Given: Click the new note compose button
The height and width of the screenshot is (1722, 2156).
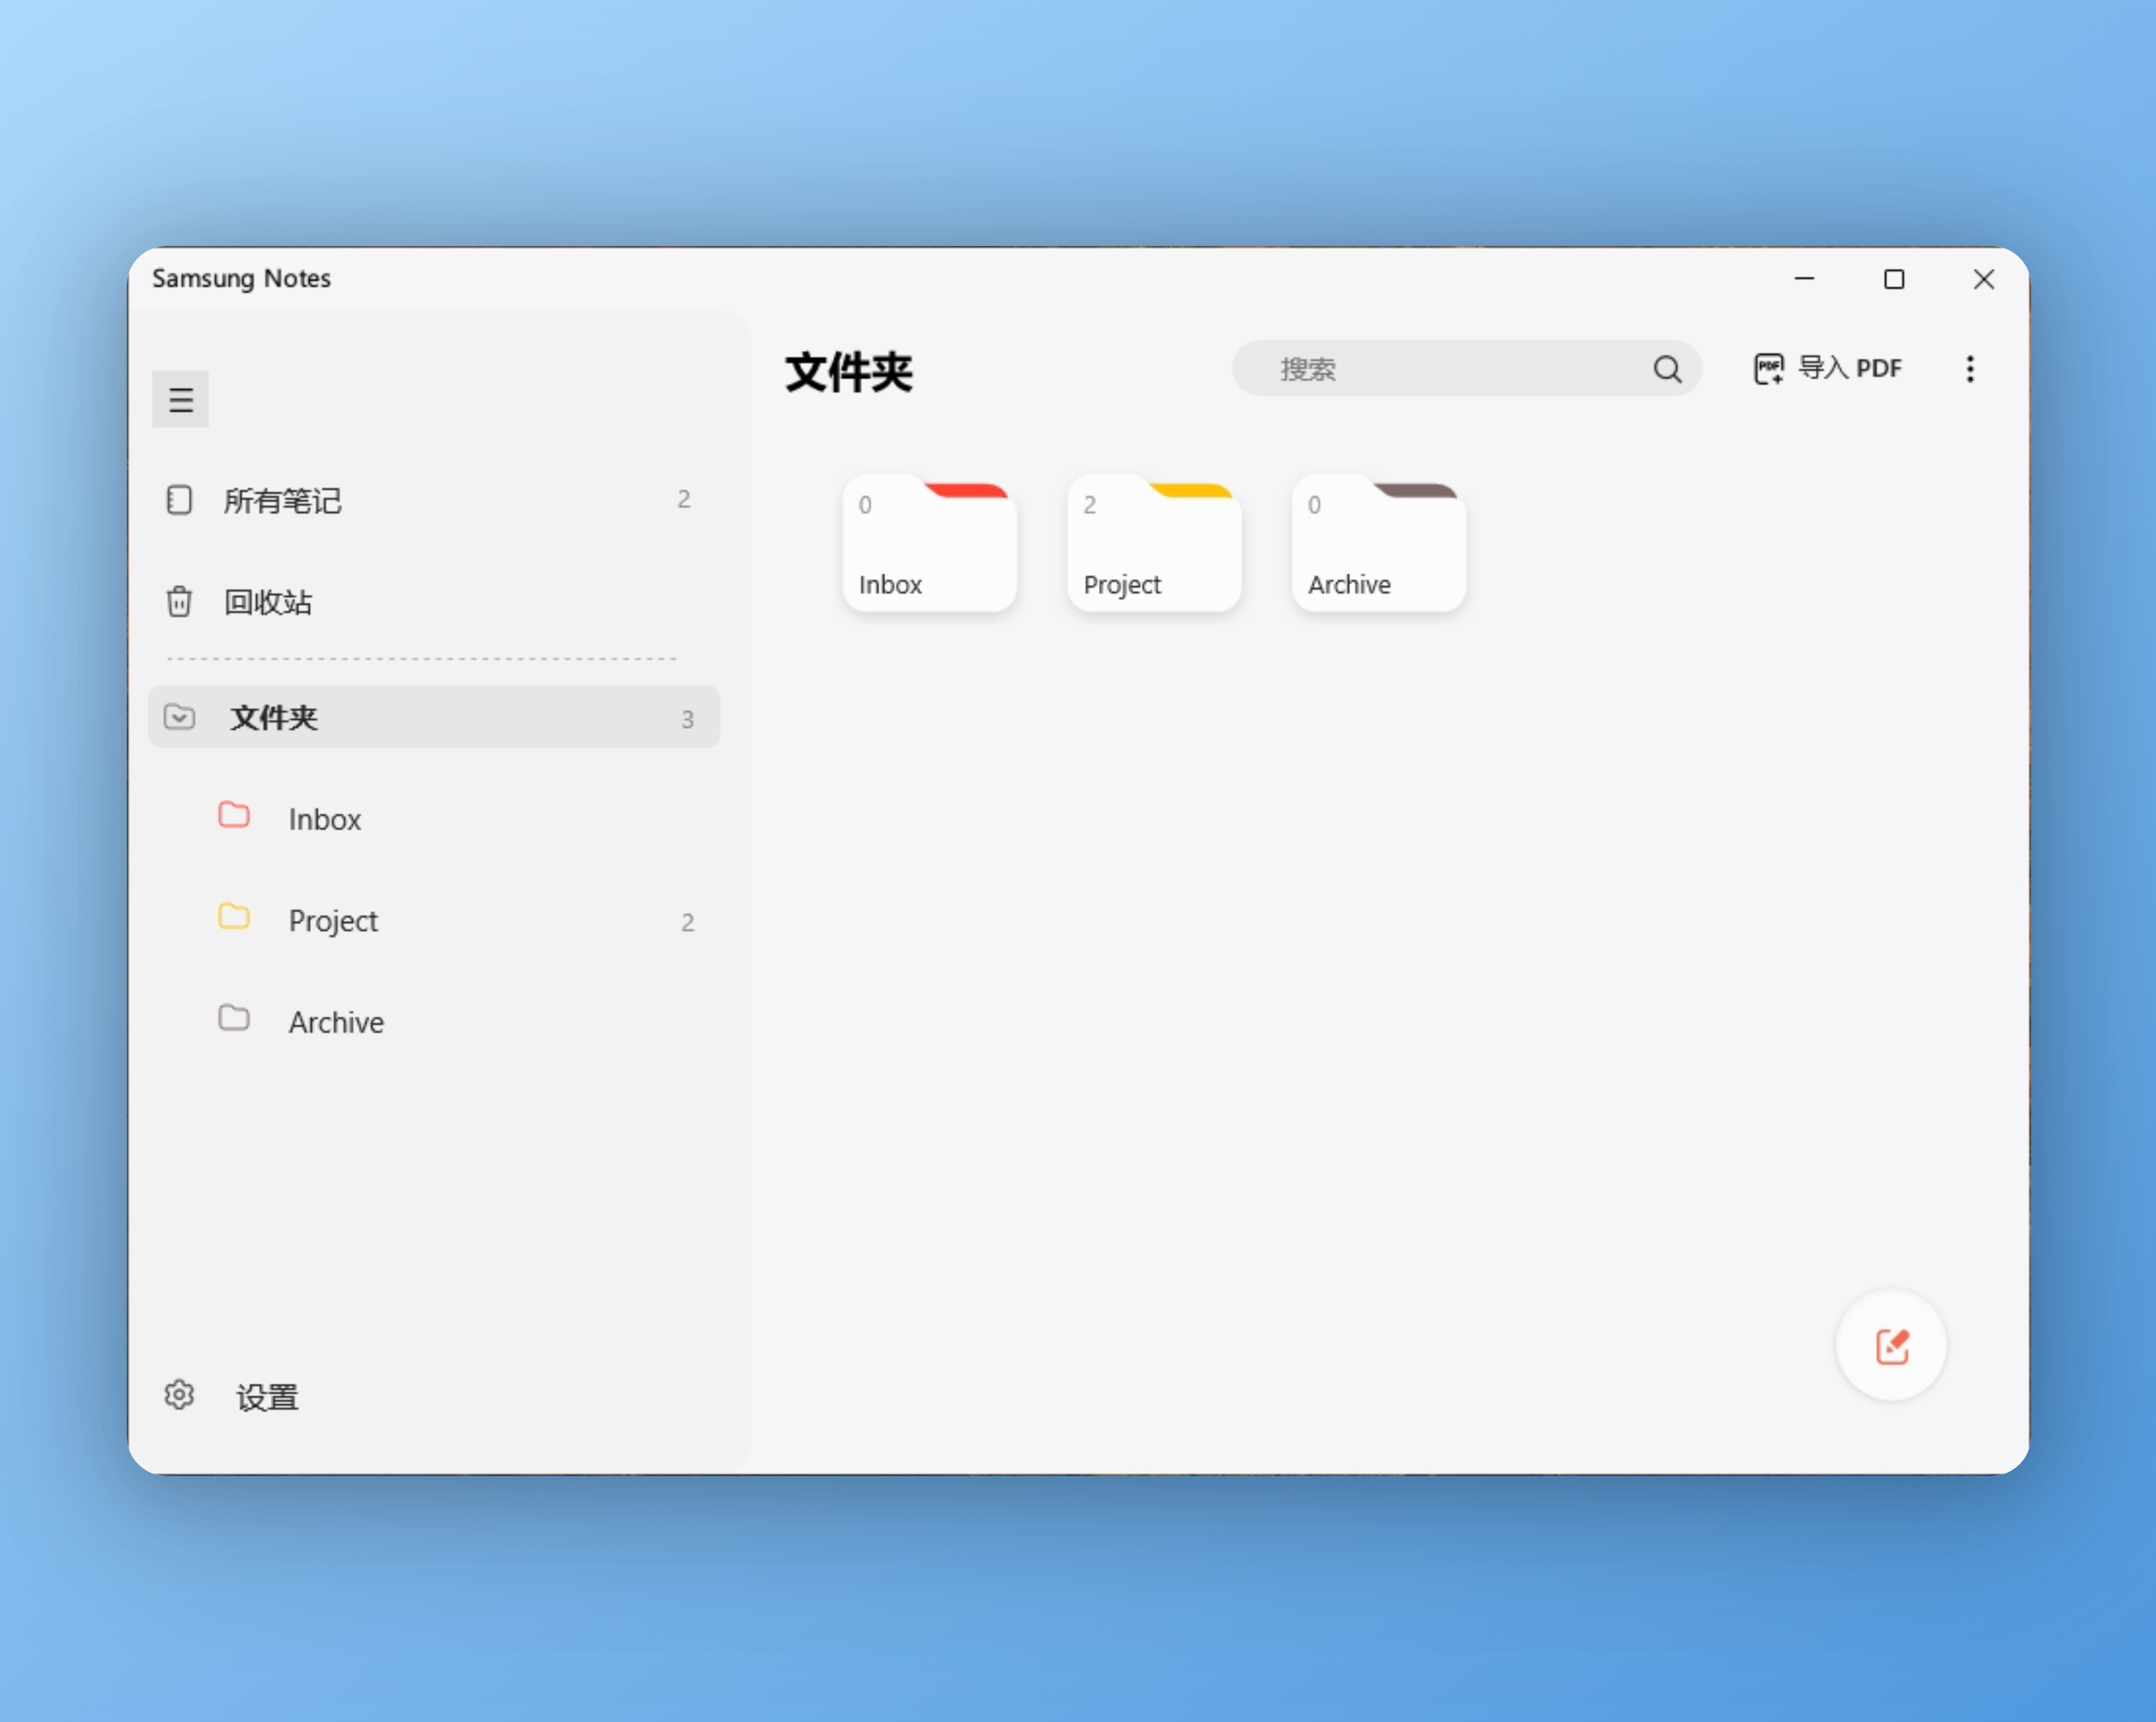Looking at the screenshot, I should pyautogui.click(x=1891, y=1346).
